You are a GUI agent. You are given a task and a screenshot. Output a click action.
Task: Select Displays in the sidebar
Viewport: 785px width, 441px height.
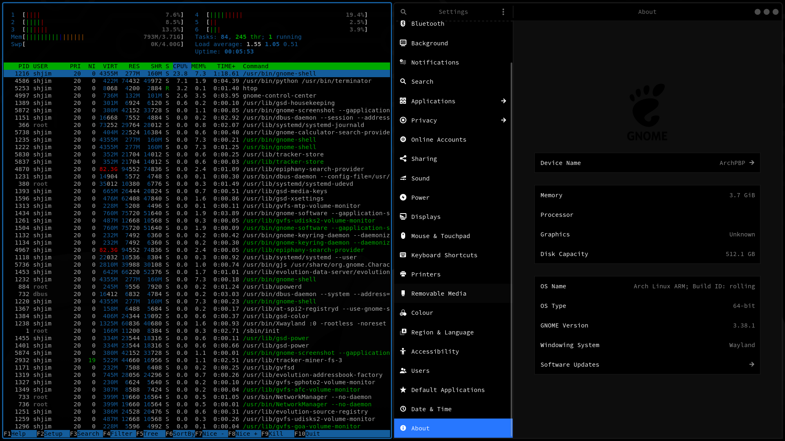(x=453, y=216)
